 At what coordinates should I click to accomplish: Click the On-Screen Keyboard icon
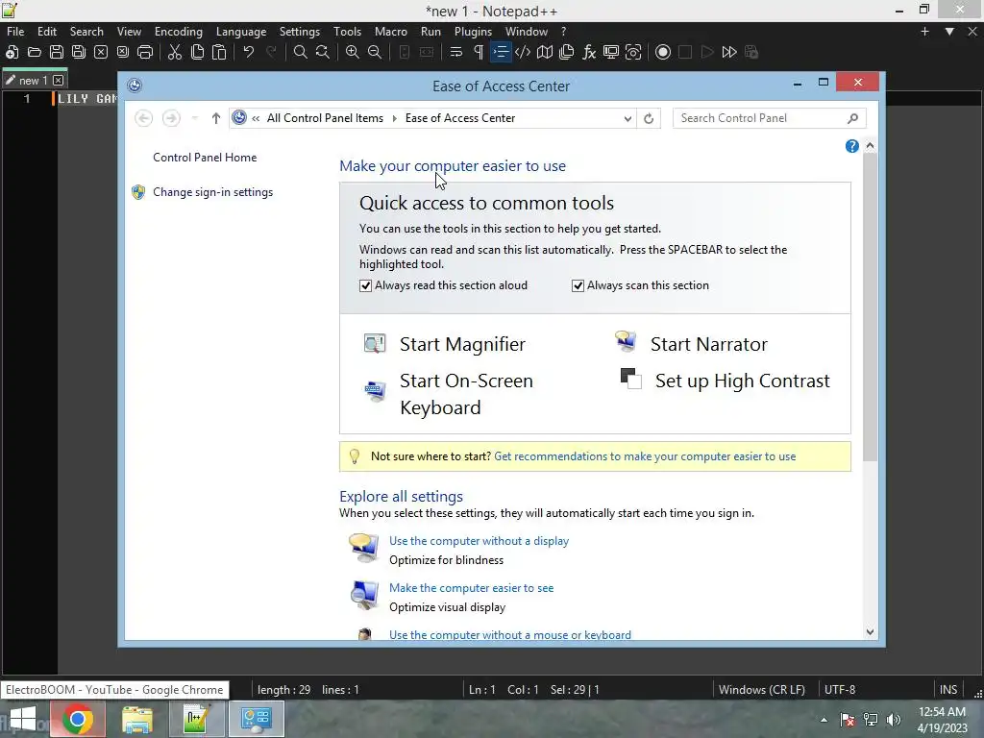[375, 391]
